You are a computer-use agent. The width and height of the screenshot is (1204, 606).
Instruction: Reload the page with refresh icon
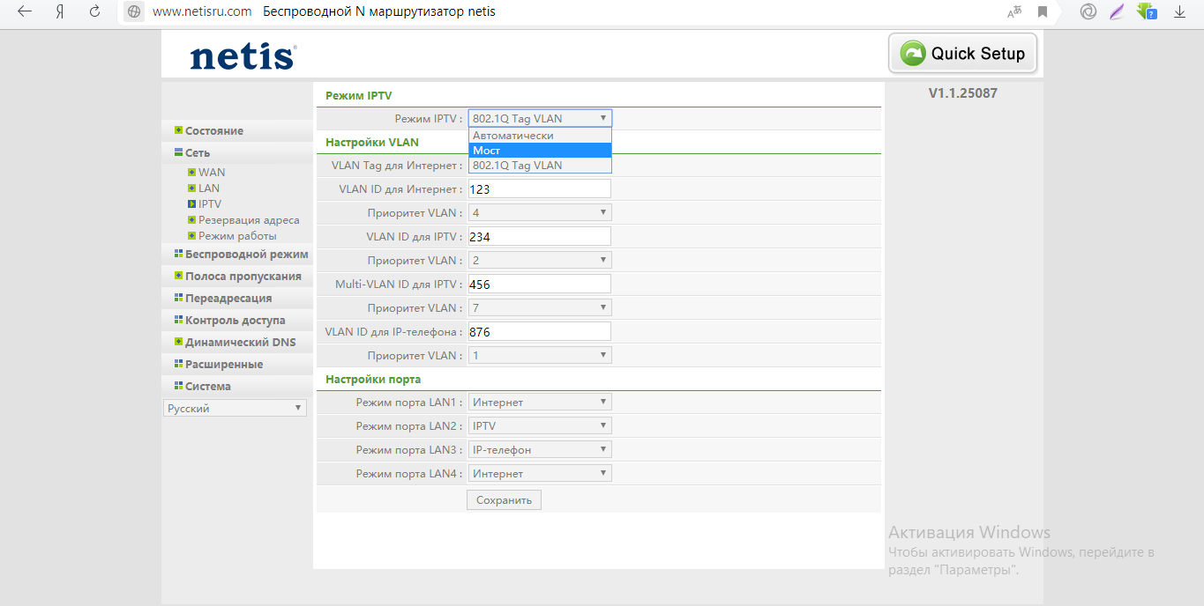pos(94,11)
